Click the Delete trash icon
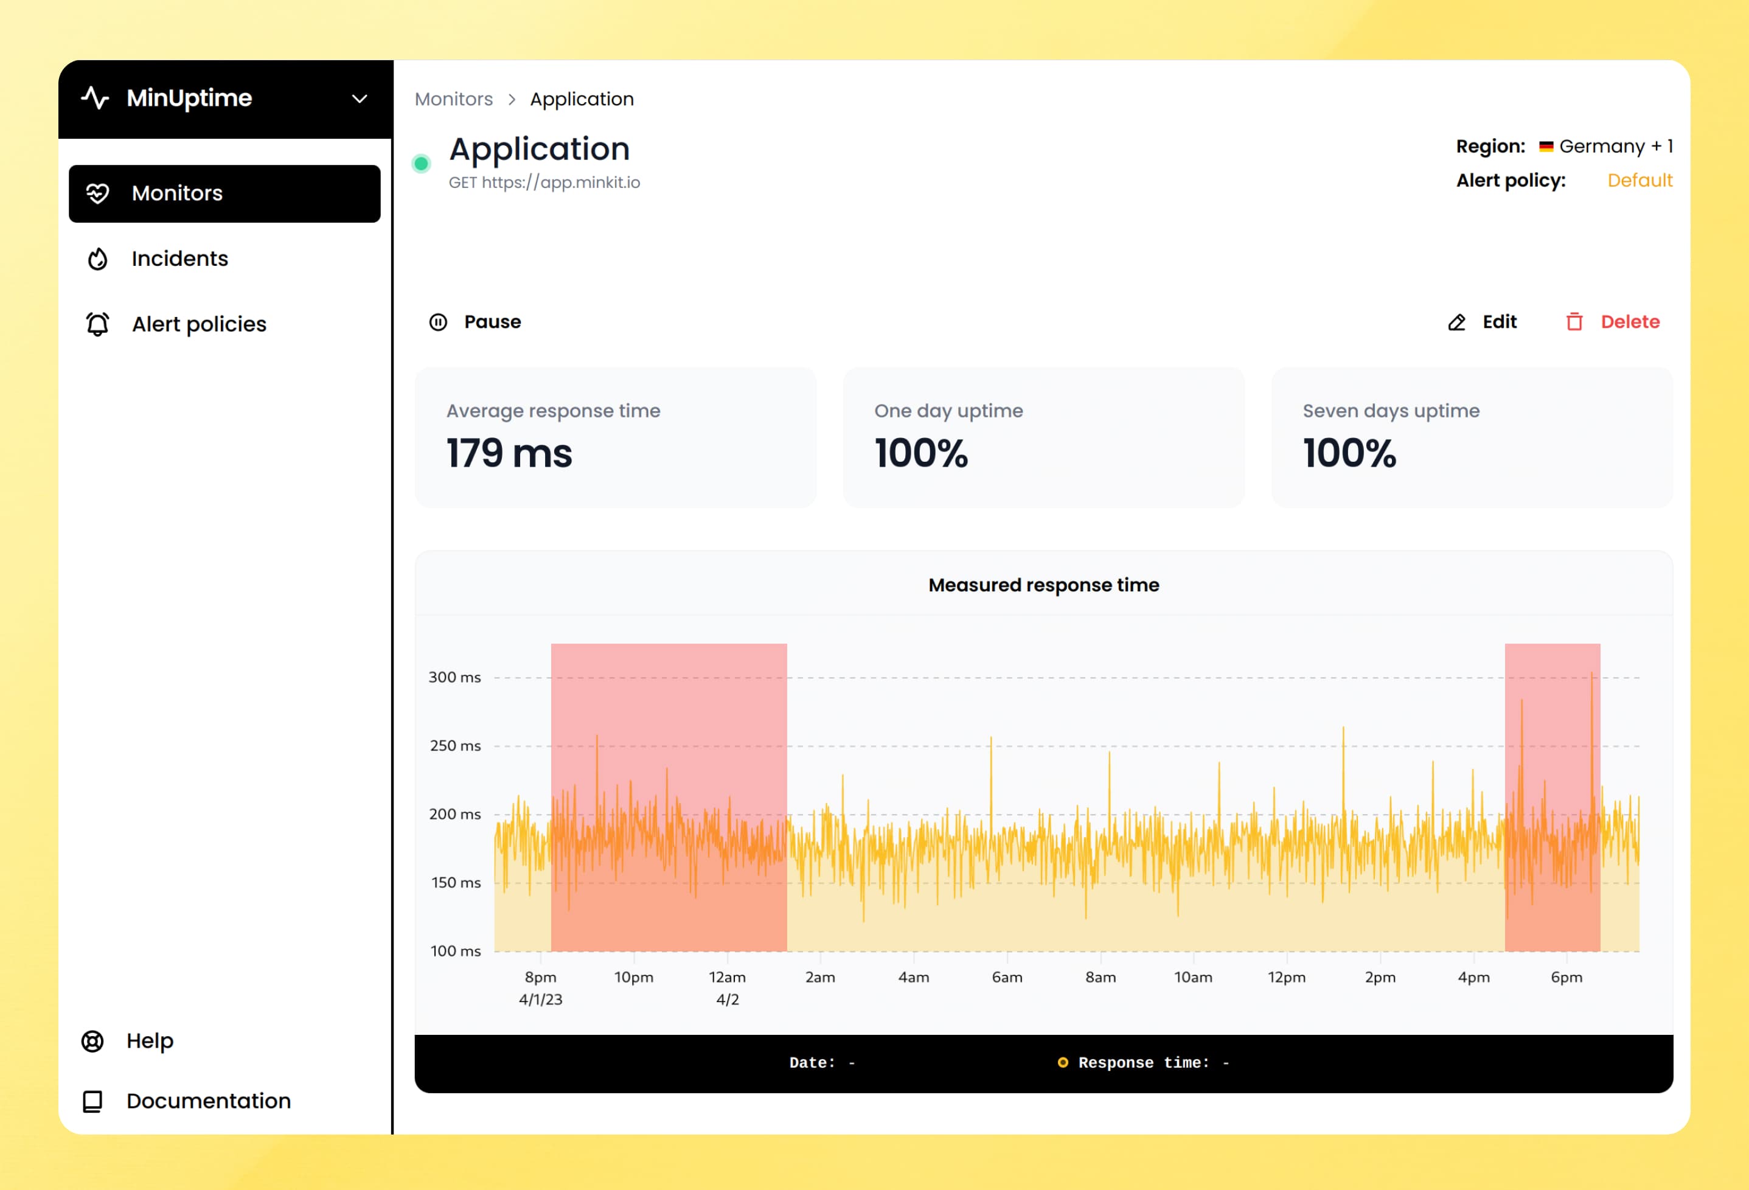Viewport: 1749px width, 1190px height. coord(1575,321)
